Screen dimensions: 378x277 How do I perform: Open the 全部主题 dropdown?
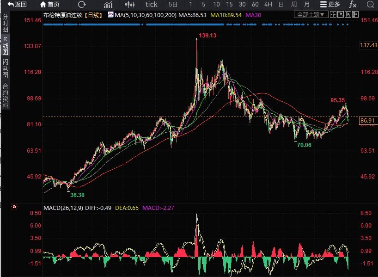coord(311,15)
